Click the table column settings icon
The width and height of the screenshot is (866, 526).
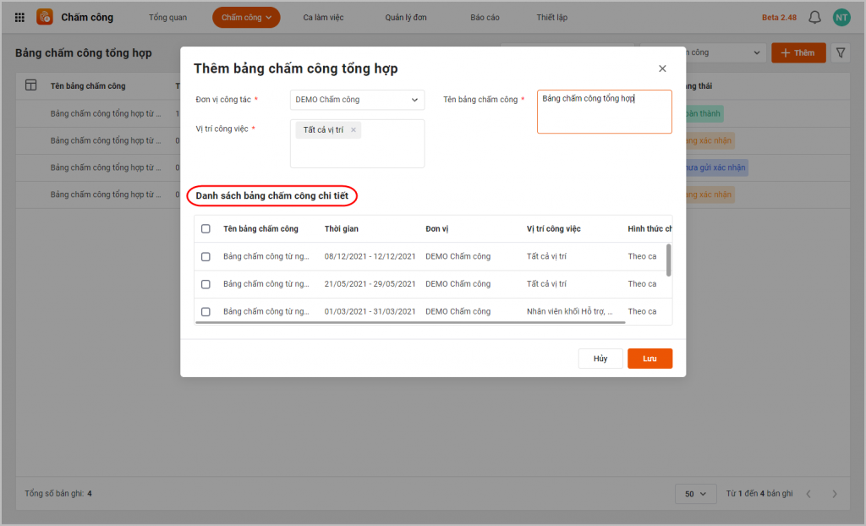[31, 85]
